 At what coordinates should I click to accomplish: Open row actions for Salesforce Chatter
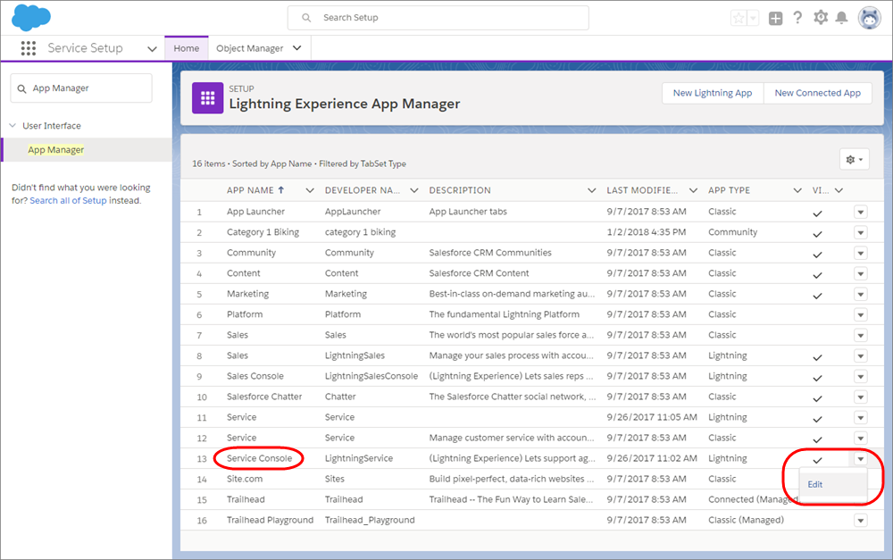click(861, 397)
